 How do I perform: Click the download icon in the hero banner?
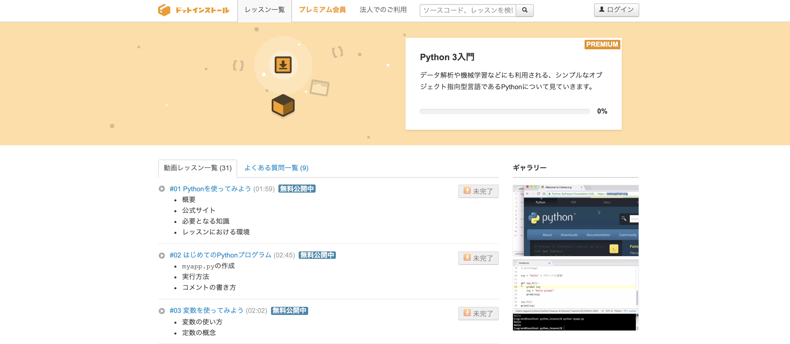pyautogui.click(x=283, y=65)
